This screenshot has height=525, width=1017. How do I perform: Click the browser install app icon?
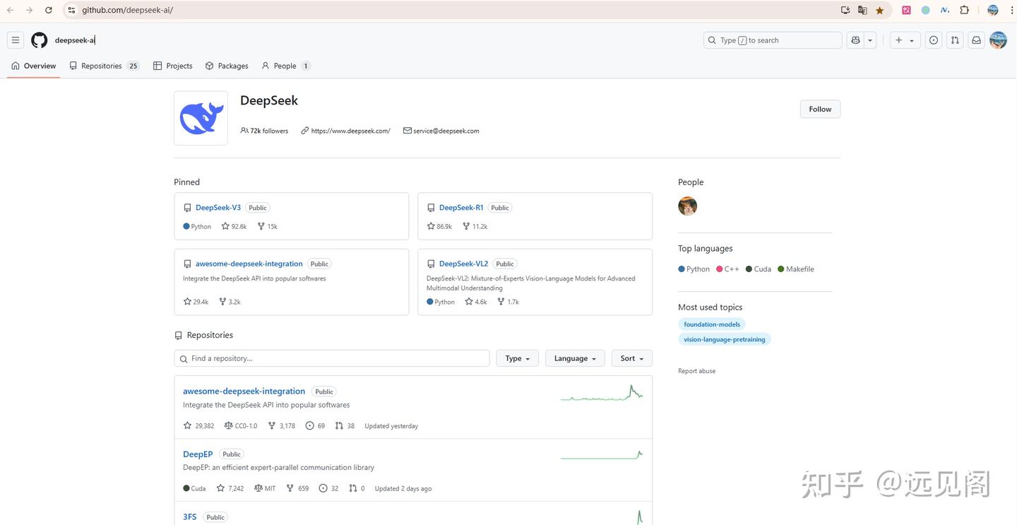click(x=845, y=10)
